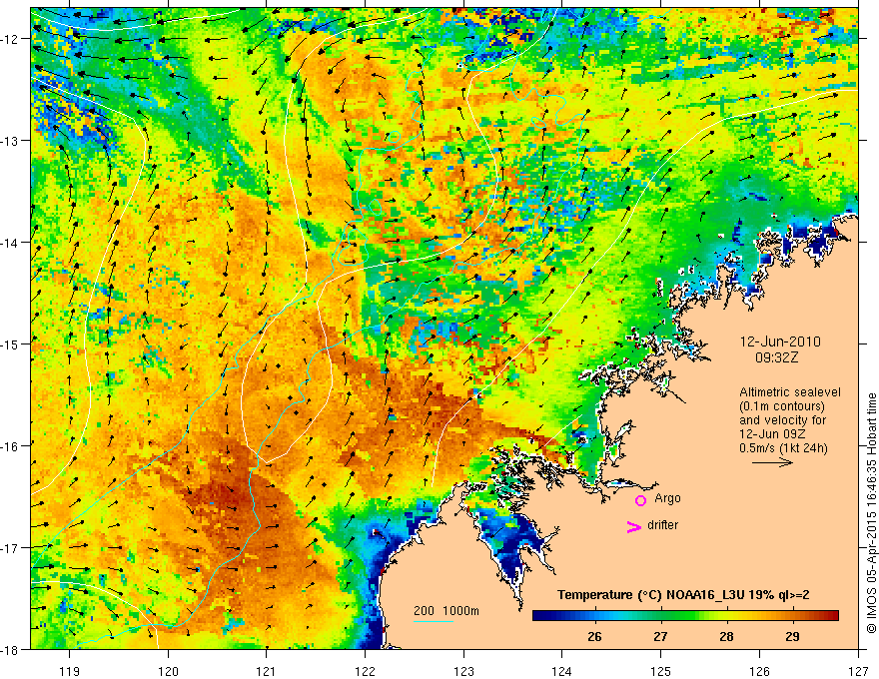879x679 pixels.
Task: Click the 27 value on temperature scale
Action: coord(660,637)
